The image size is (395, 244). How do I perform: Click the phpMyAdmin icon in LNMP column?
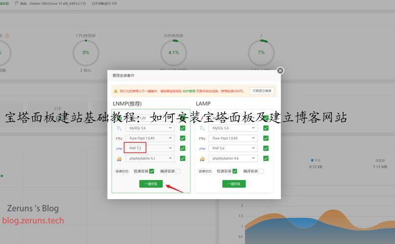pyautogui.click(x=119, y=159)
